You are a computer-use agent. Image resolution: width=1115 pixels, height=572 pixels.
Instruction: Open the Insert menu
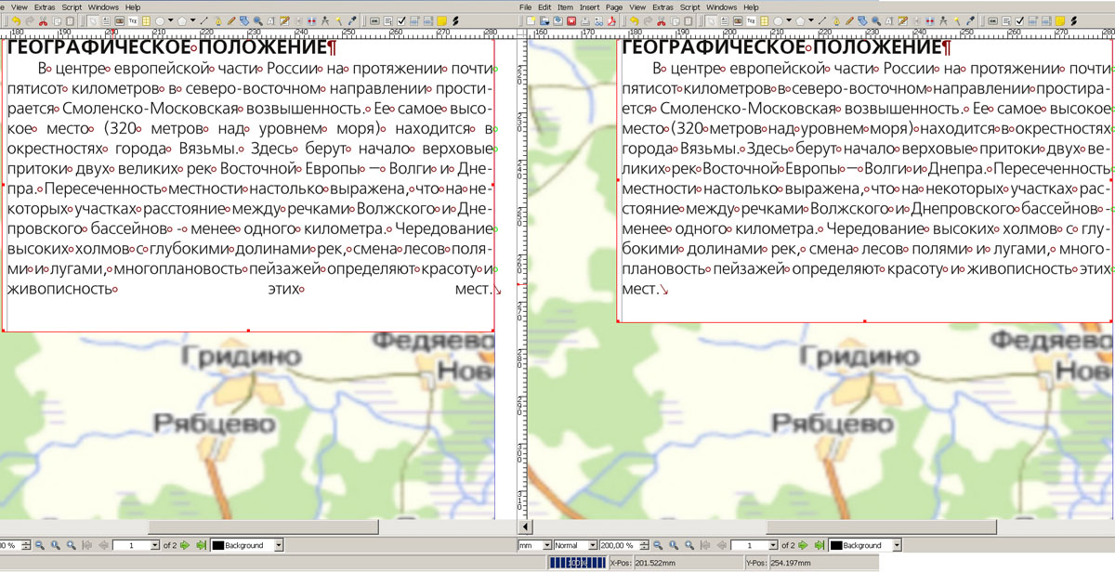pos(589,6)
